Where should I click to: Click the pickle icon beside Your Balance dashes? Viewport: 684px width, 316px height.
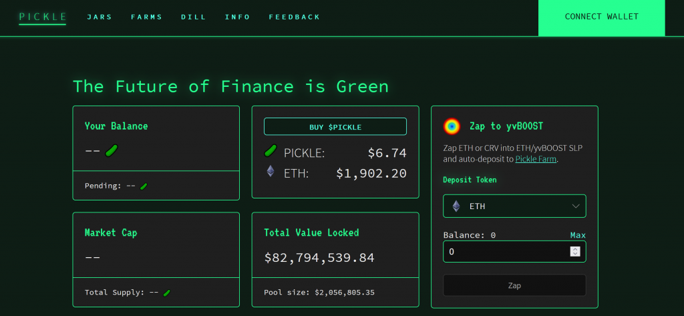[112, 150]
